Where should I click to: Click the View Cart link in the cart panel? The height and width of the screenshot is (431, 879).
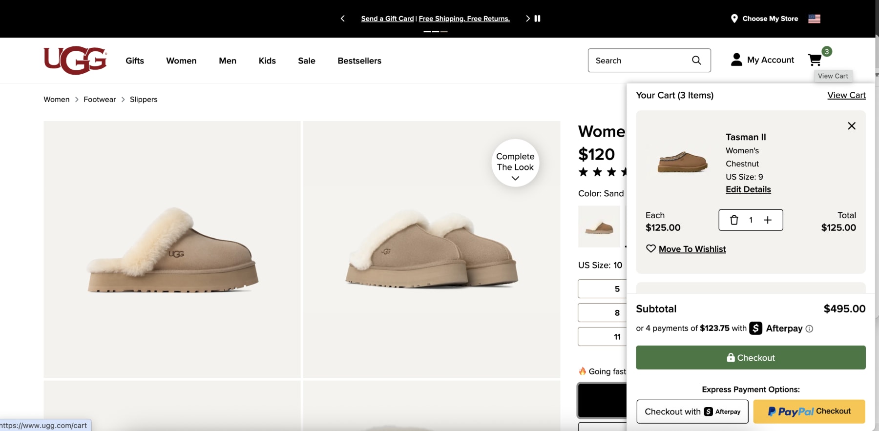[846, 95]
